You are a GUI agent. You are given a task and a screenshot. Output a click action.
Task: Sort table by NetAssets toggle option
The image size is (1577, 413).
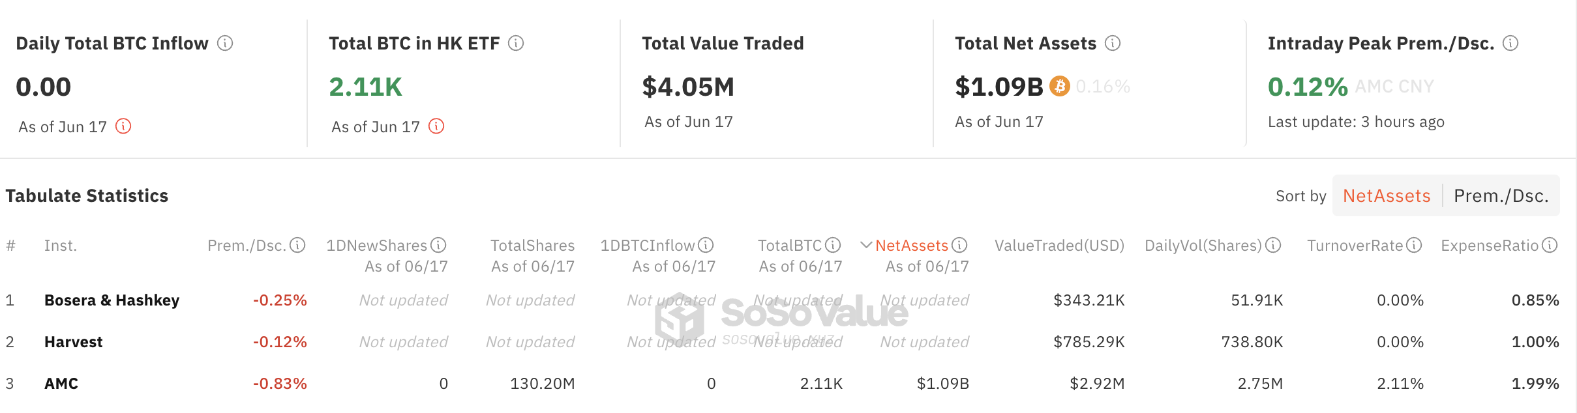point(1387,195)
